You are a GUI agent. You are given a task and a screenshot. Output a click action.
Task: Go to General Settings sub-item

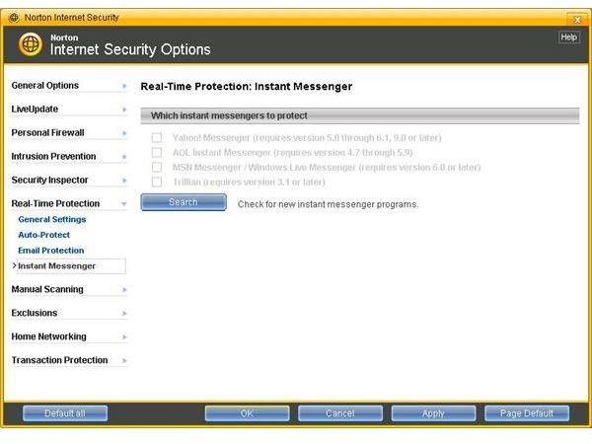(52, 219)
